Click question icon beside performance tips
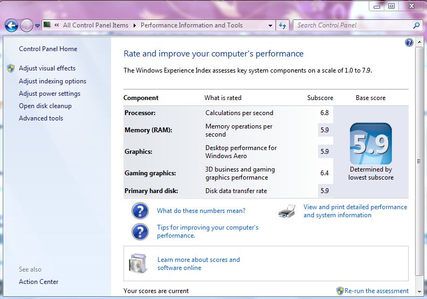Image resolution: width=427 pixels, height=299 pixels. click(140, 232)
